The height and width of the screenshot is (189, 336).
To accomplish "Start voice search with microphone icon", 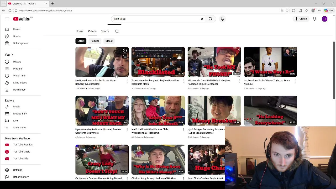I will click(x=222, y=19).
